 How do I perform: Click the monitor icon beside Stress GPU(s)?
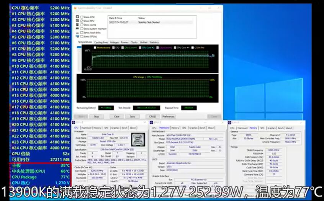coord(77,36)
